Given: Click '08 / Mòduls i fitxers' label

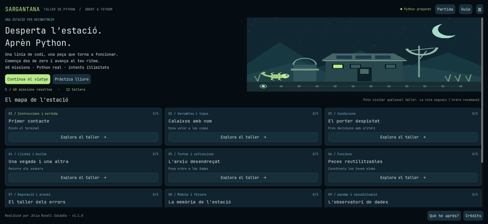Looking at the screenshot, I should pos(187,194).
